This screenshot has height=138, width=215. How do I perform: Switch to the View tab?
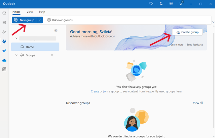click(30, 12)
